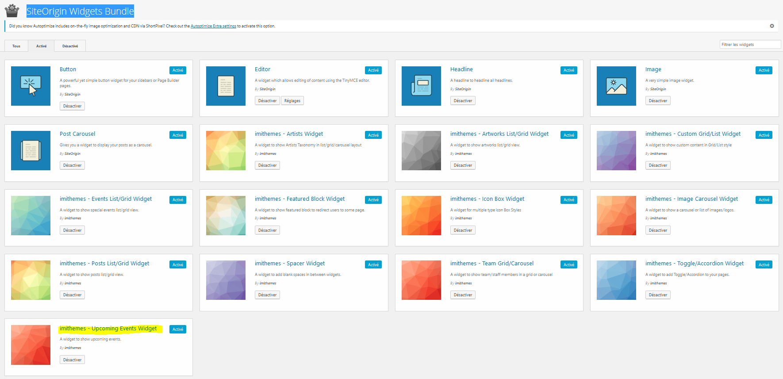The width and height of the screenshot is (783, 379).
Task: Click the 'imithemes - Team Grid/Carousel' title
Action: click(492, 264)
